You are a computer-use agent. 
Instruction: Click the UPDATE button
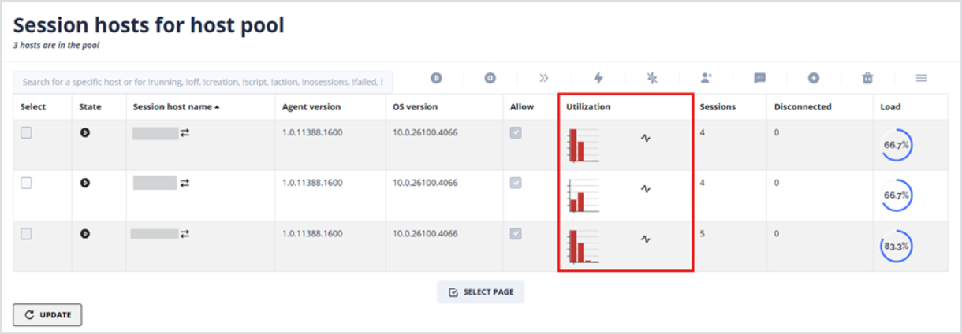tap(47, 315)
